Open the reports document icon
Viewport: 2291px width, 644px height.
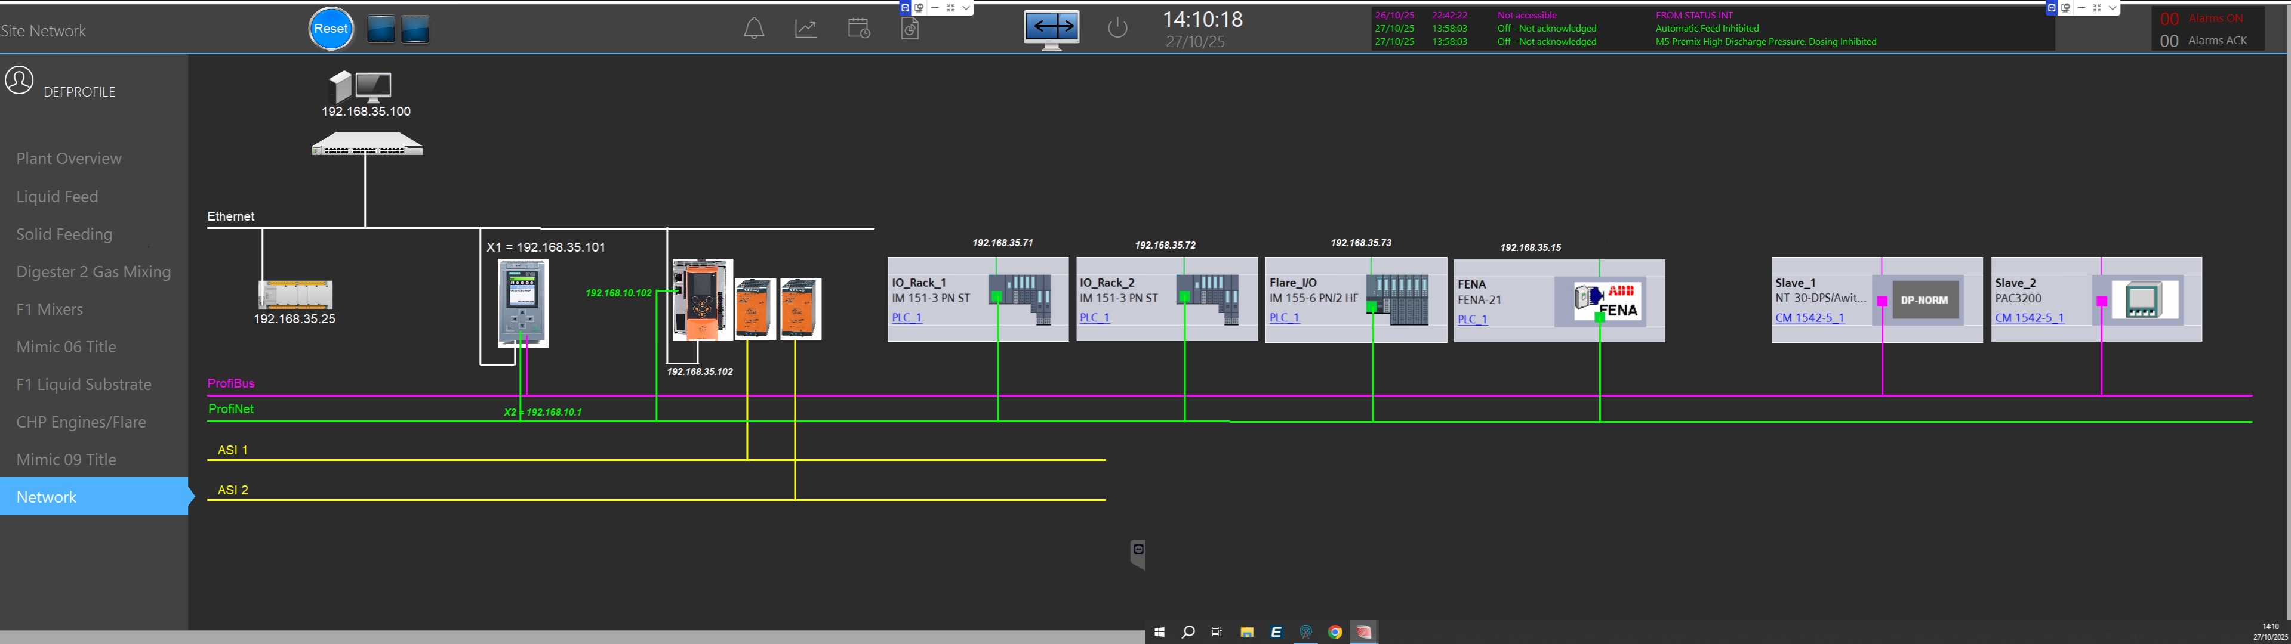tap(910, 29)
